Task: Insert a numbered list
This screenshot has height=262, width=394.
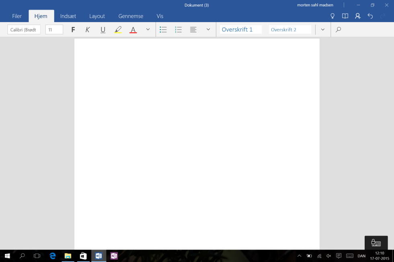Action: coord(179,30)
